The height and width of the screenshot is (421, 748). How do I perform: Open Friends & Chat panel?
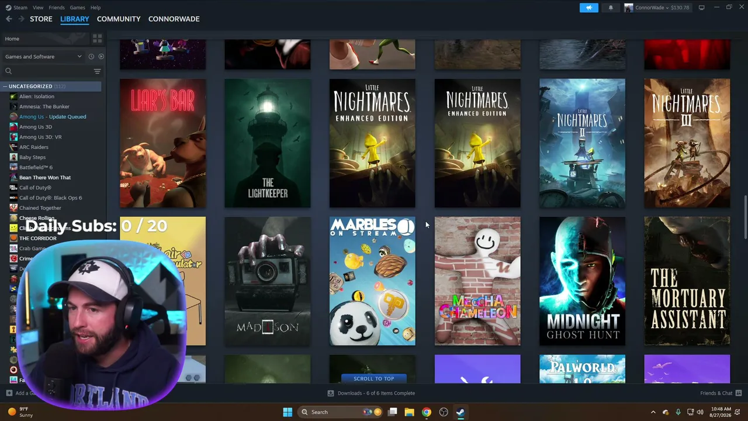[721, 394]
